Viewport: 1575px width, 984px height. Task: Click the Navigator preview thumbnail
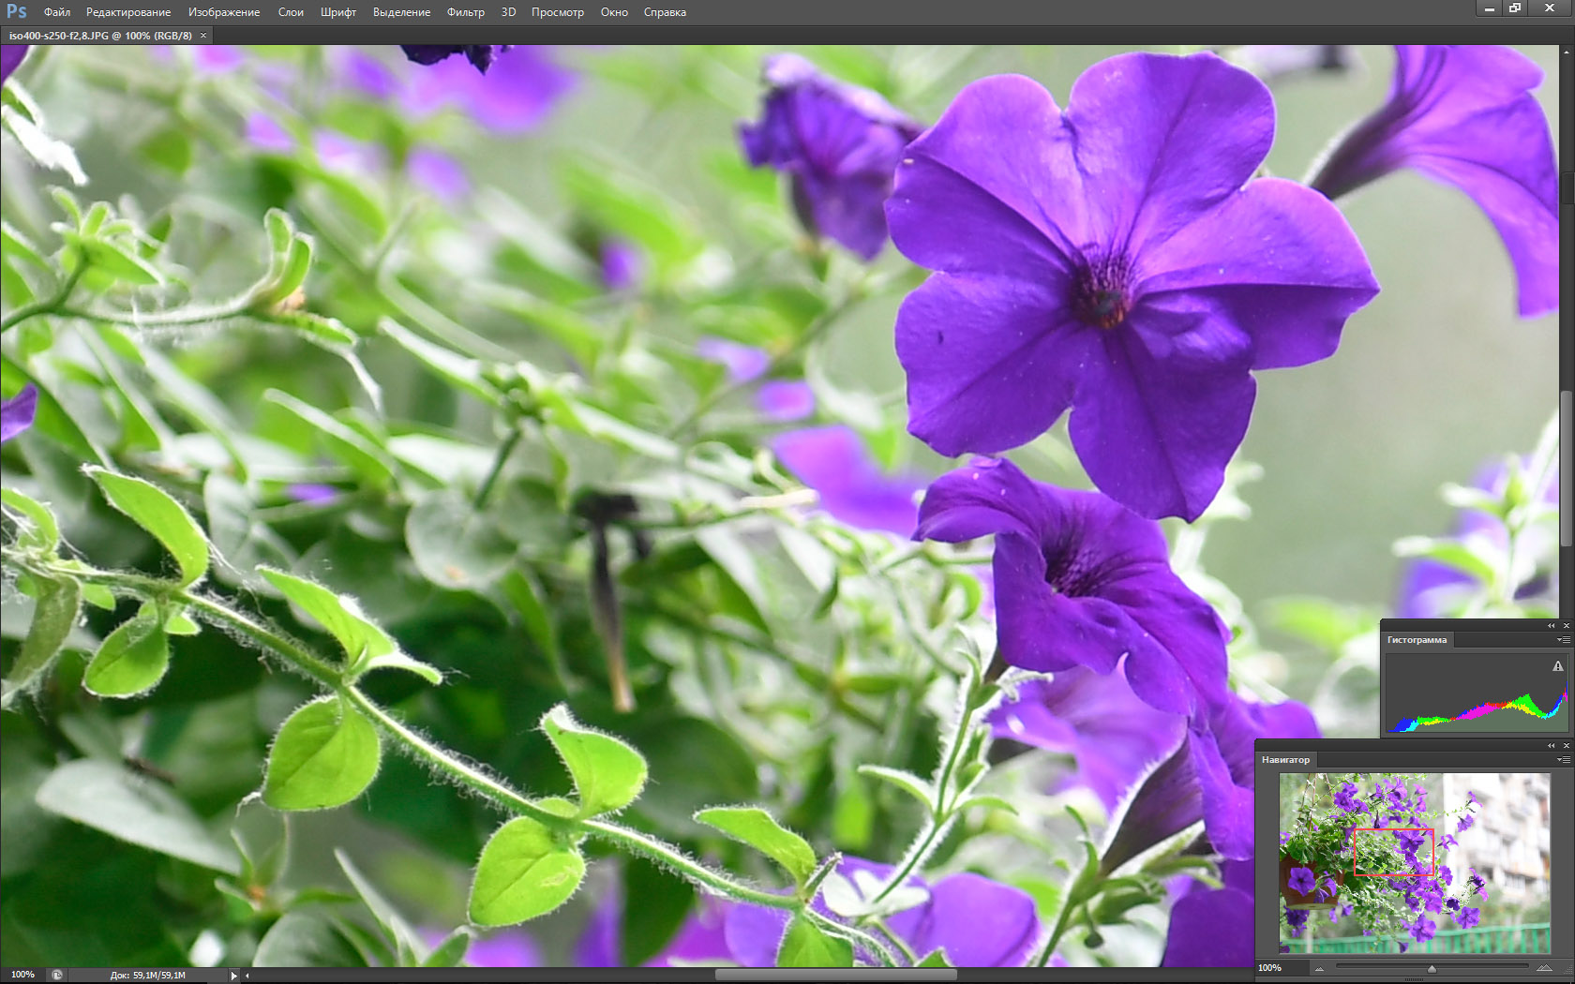[1415, 863]
